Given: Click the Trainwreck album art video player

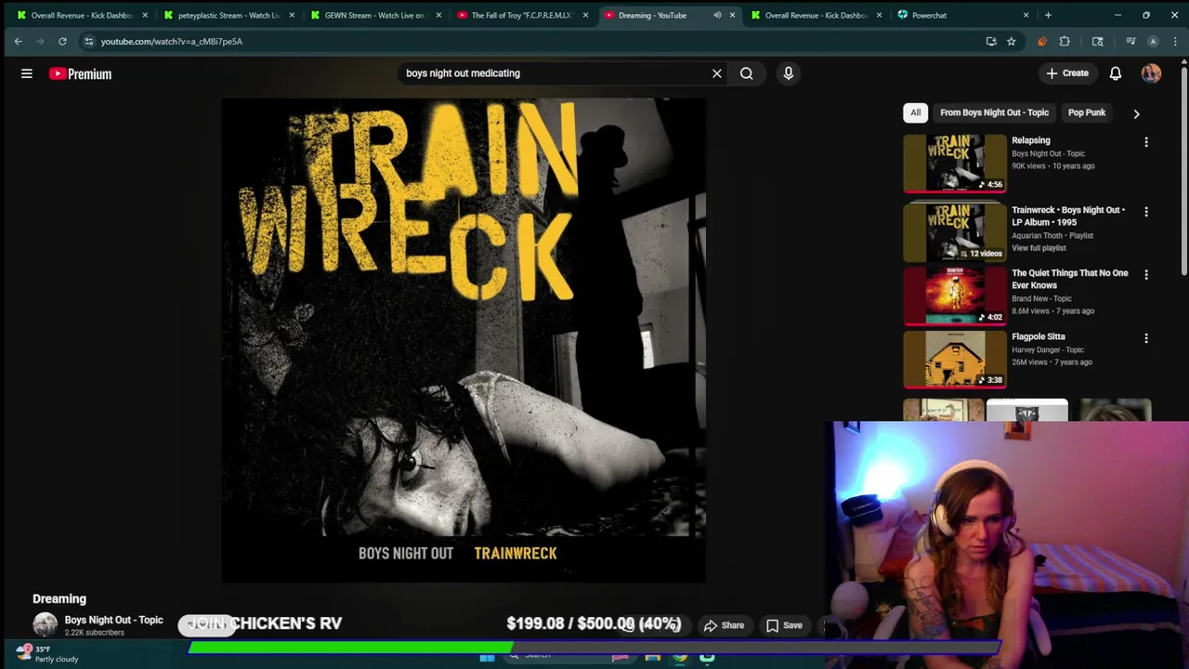Looking at the screenshot, I should [464, 340].
